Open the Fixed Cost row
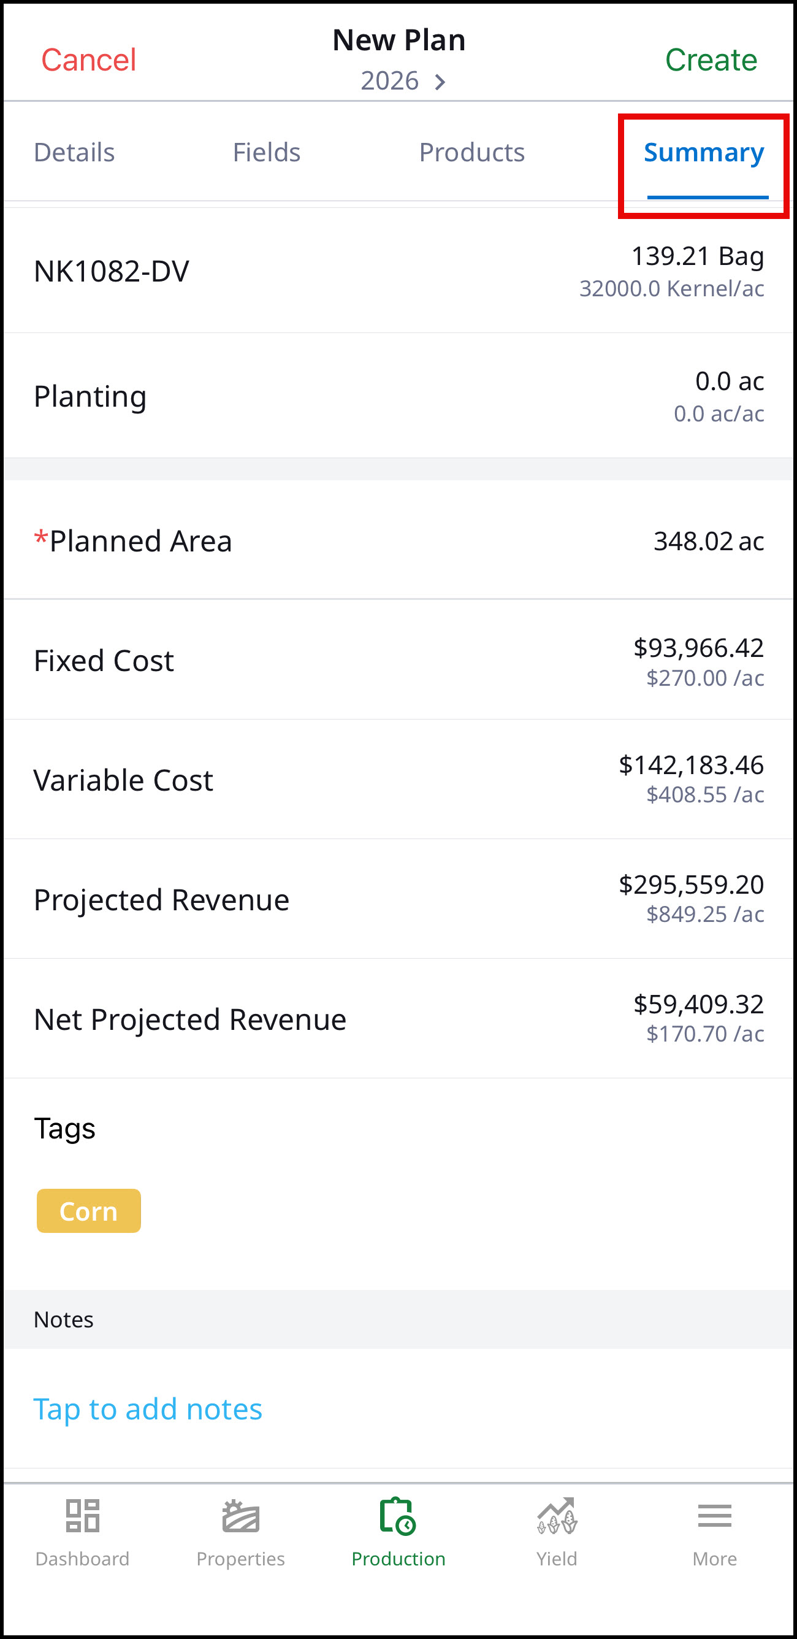This screenshot has width=797, height=1639. [398, 660]
